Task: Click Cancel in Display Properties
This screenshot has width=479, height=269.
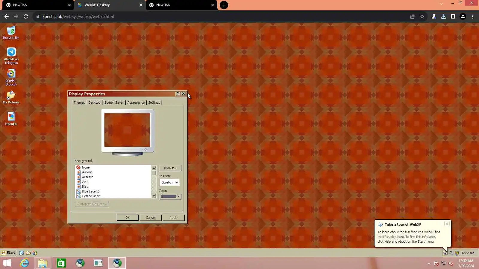Action: (151, 218)
